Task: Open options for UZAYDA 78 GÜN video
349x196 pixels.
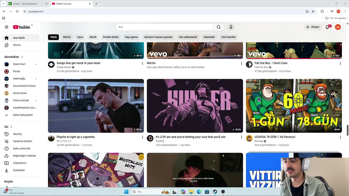Action: pos(340,137)
